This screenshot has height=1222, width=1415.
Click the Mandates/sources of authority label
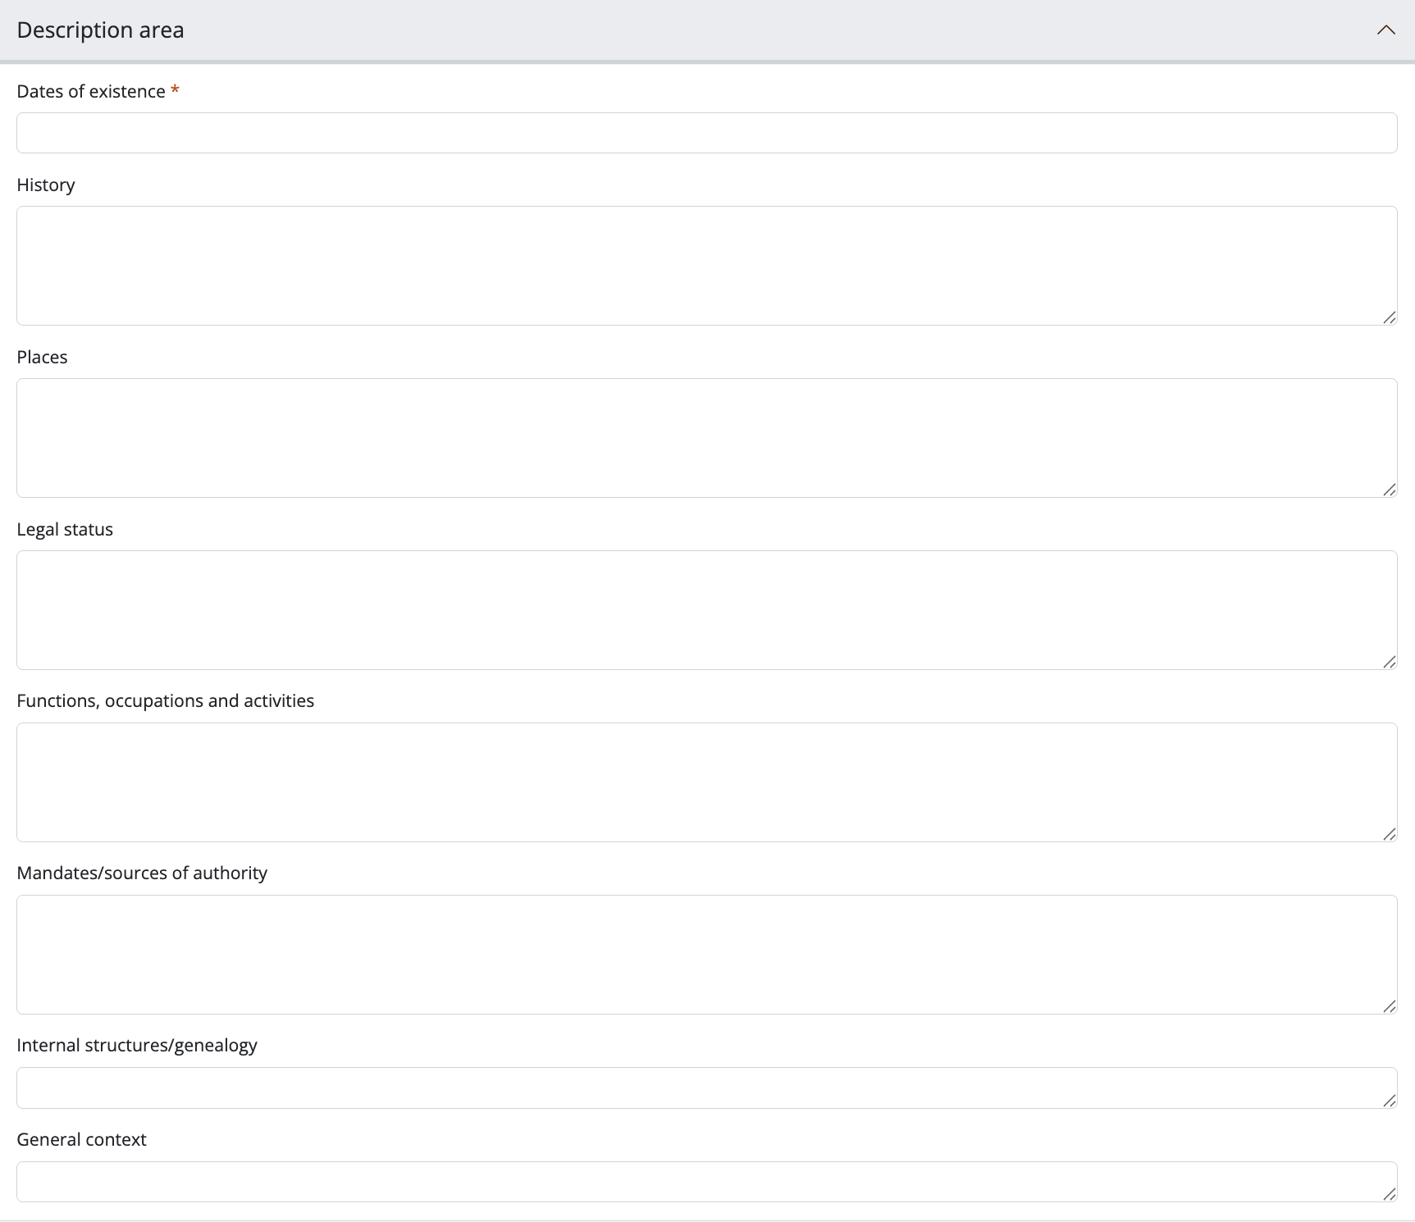[x=142, y=873]
